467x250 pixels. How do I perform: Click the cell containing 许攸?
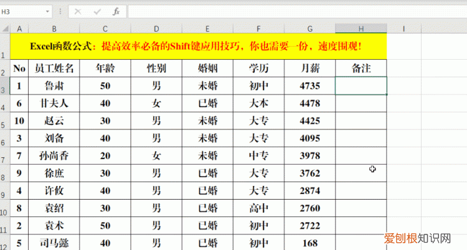coord(54,191)
